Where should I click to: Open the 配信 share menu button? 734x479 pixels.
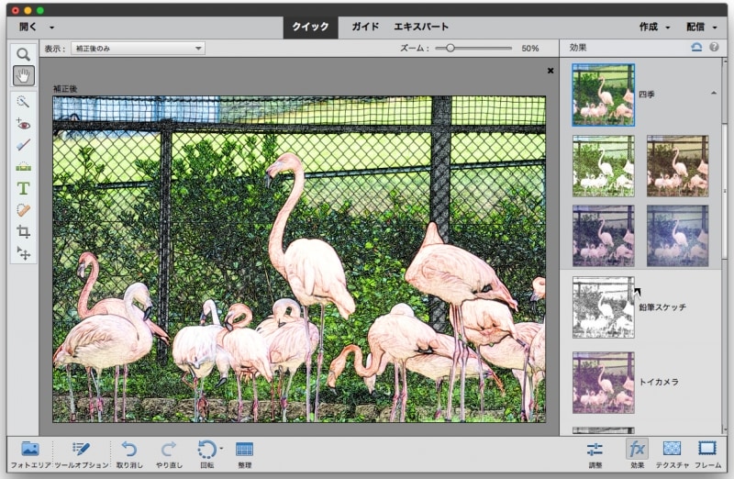[x=702, y=27]
